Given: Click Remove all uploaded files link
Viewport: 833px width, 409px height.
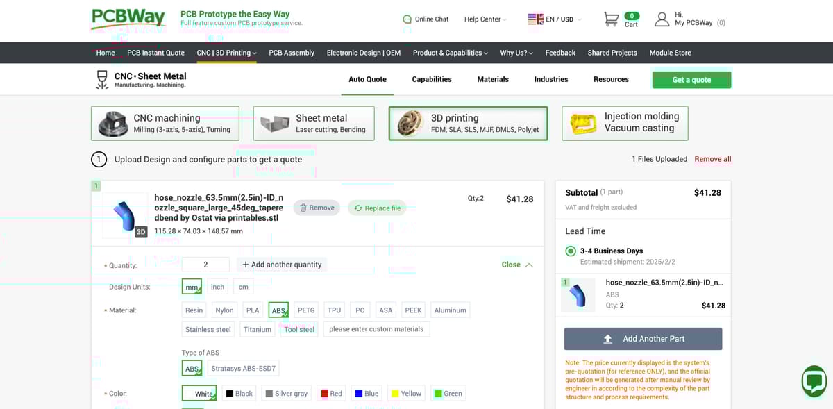Looking at the screenshot, I should [x=712, y=159].
